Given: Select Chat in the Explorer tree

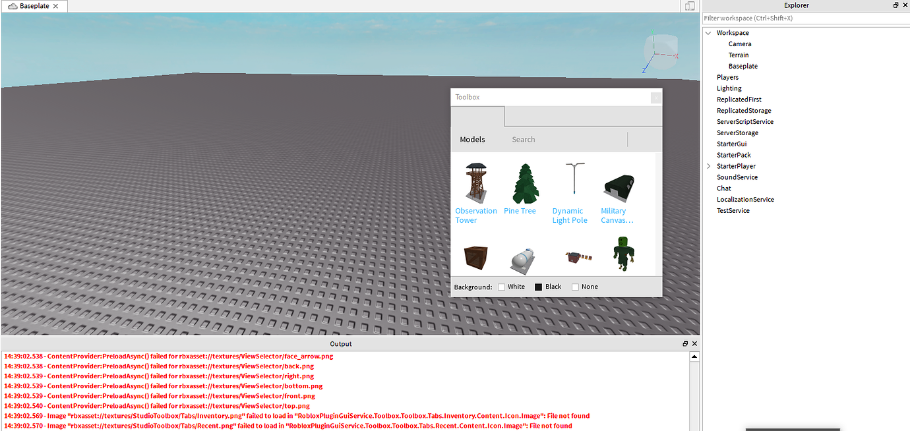Looking at the screenshot, I should click(x=724, y=188).
